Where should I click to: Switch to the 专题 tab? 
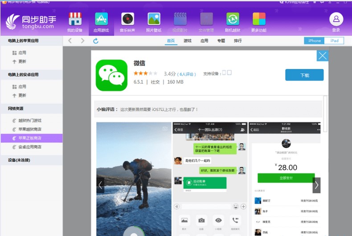tap(221, 41)
